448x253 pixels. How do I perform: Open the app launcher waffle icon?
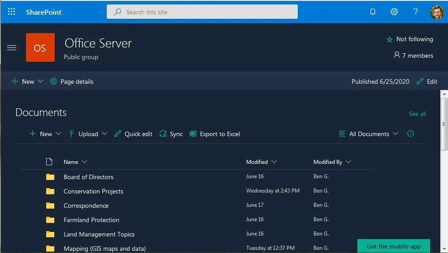pyautogui.click(x=11, y=12)
